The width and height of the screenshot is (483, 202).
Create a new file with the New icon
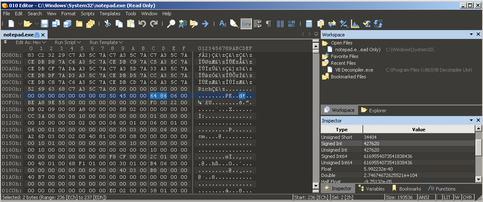[x=11, y=24]
